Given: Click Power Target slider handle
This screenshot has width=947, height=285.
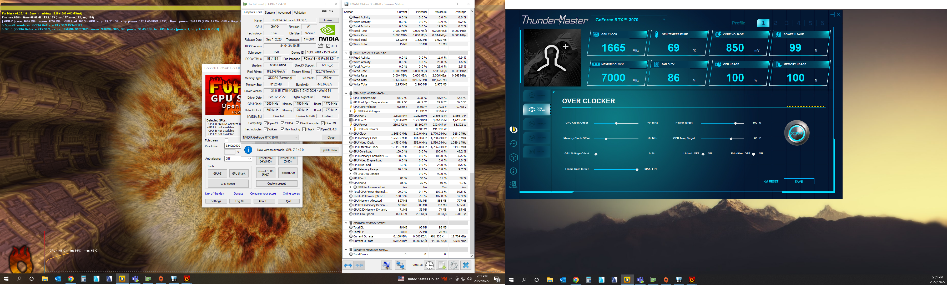Looking at the screenshot, I should (736, 123).
